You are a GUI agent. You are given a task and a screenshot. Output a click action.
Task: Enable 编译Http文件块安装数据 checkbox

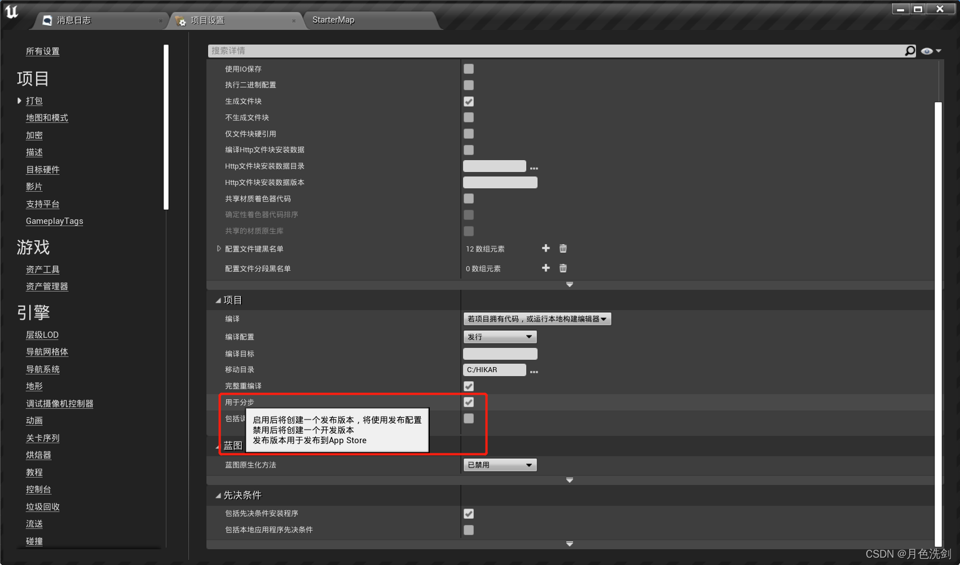pyautogui.click(x=469, y=150)
